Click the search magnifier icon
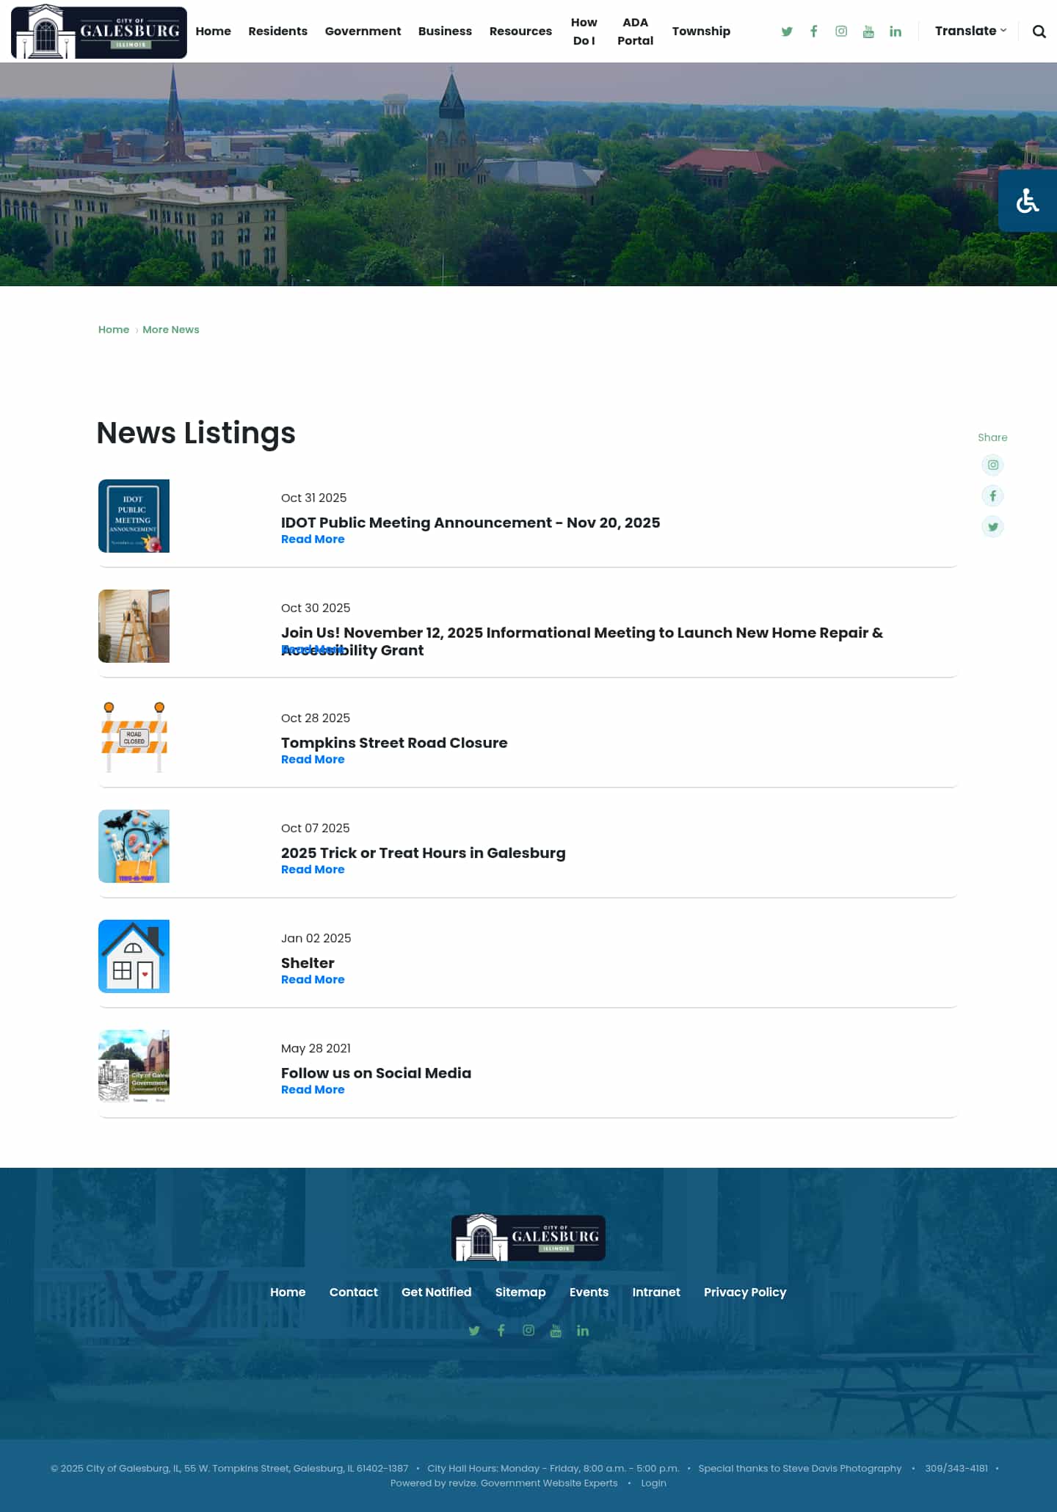This screenshot has width=1057, height=1512. (1039, 32)
